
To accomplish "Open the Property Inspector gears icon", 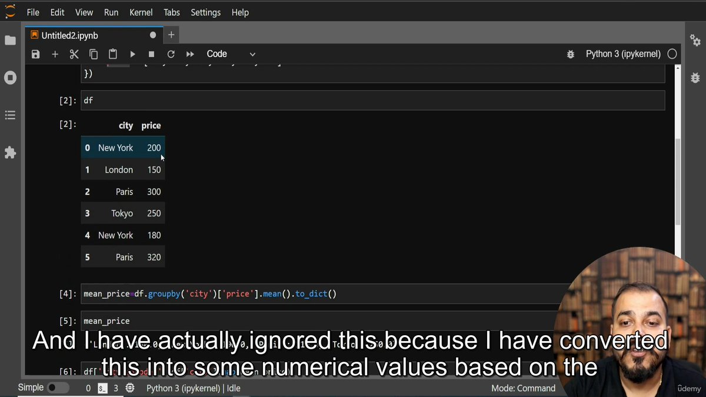I will (695, 41).
